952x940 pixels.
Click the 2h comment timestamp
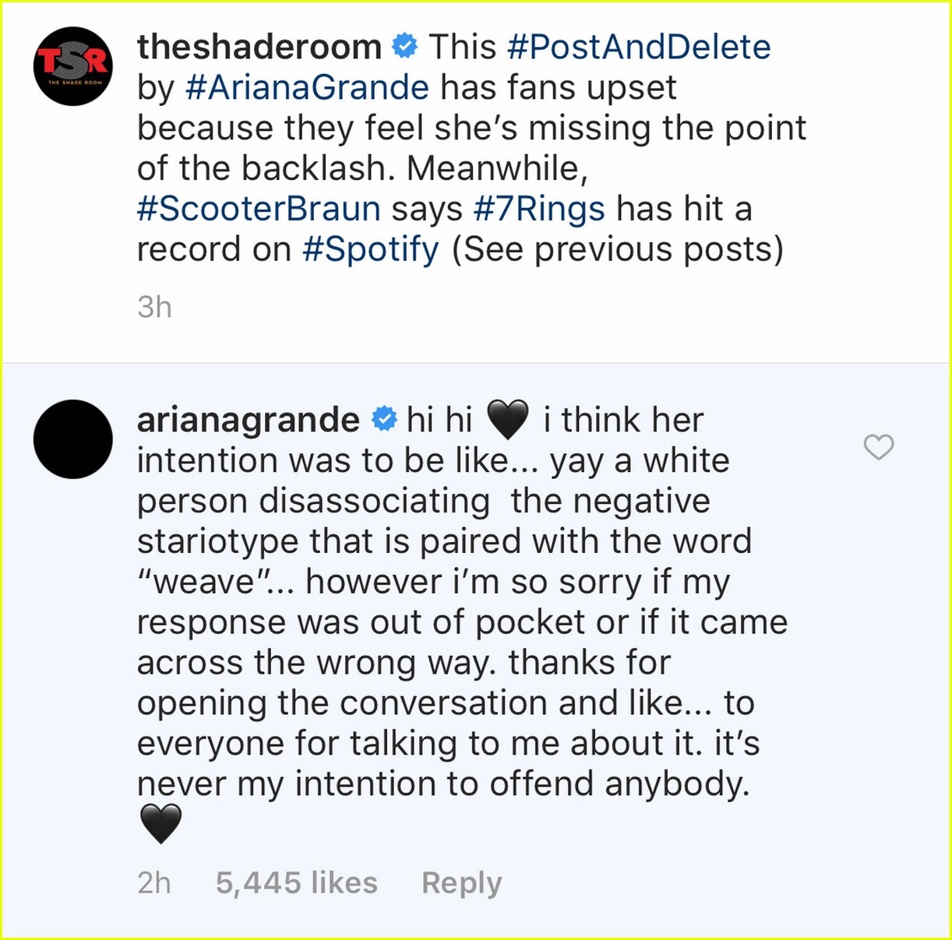pos(154,882)
